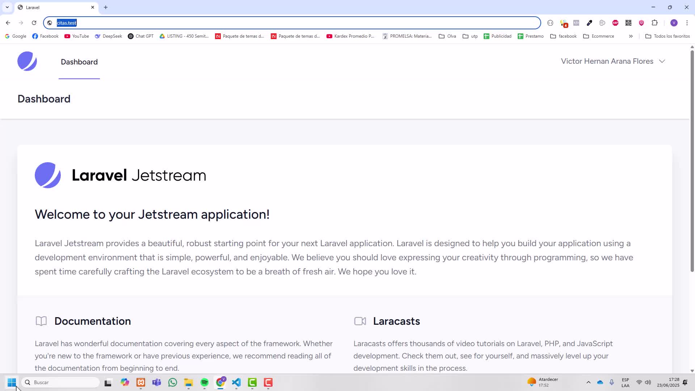Screen dimensions: 695x391
Task: Click the Documentation book icon
Action: (x=41, y=321)
